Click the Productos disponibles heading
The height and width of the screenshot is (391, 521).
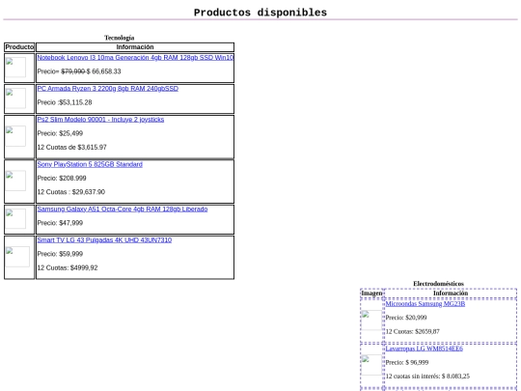[260, 13]
